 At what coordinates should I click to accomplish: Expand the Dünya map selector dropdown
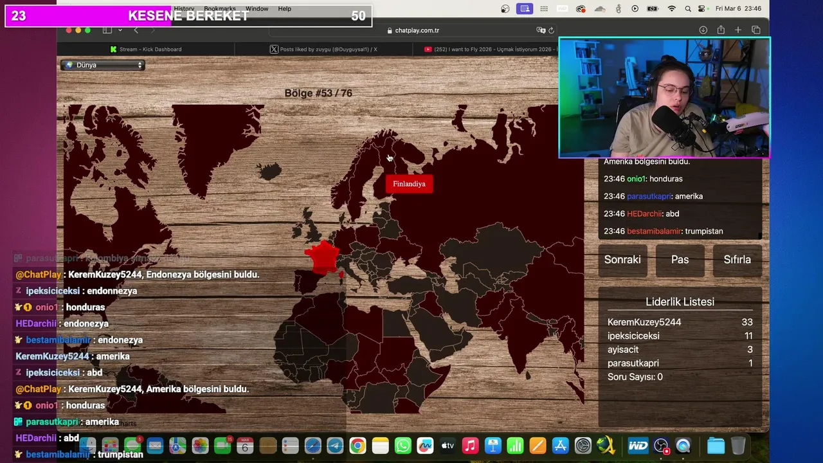coord(103,65)
